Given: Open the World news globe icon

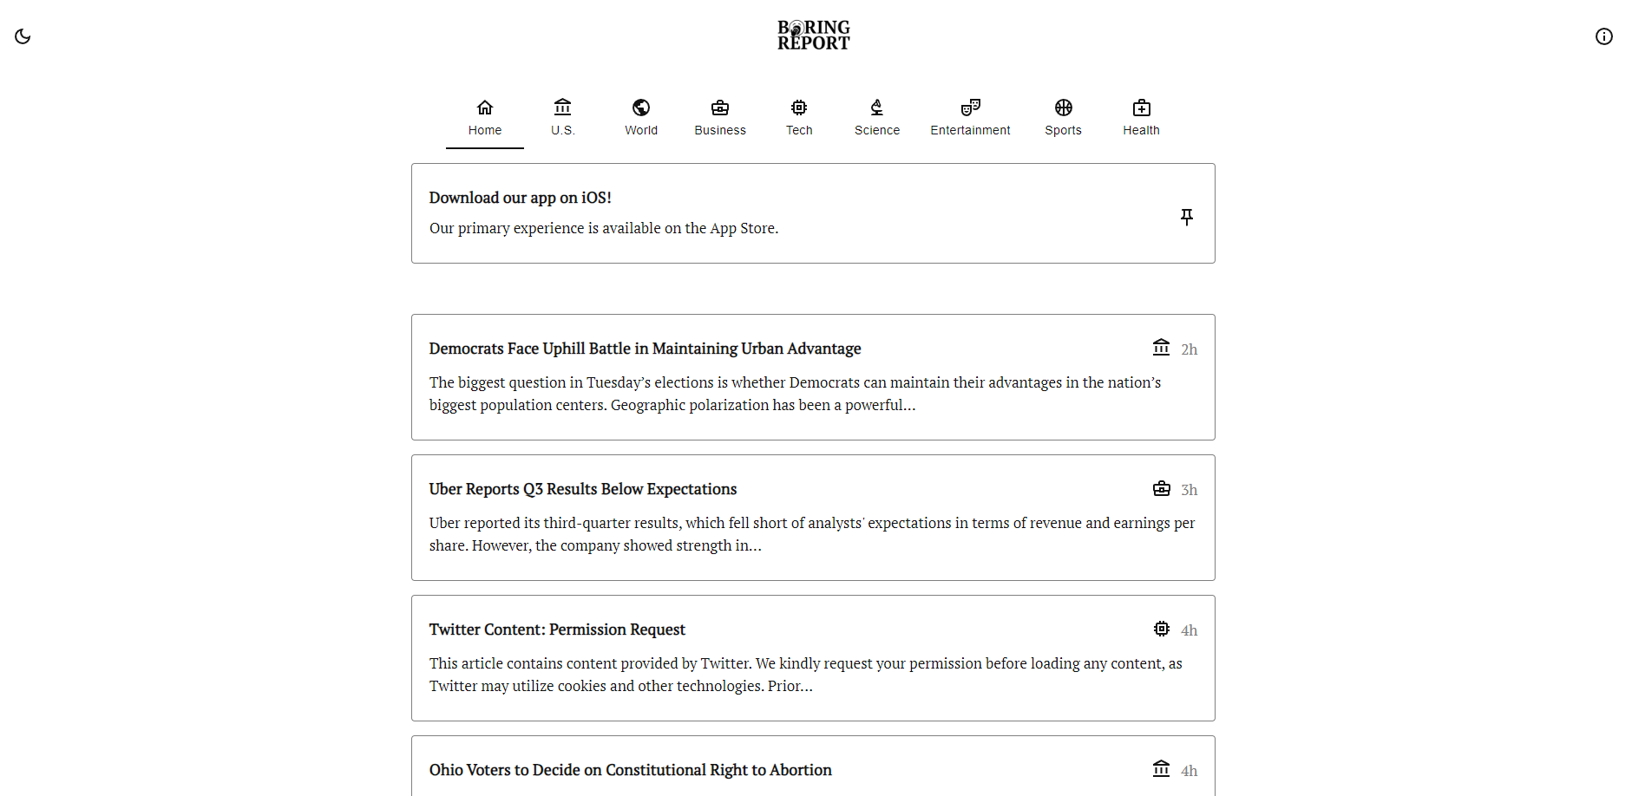Looking at the screenshot, I should (x=640, y=108).
